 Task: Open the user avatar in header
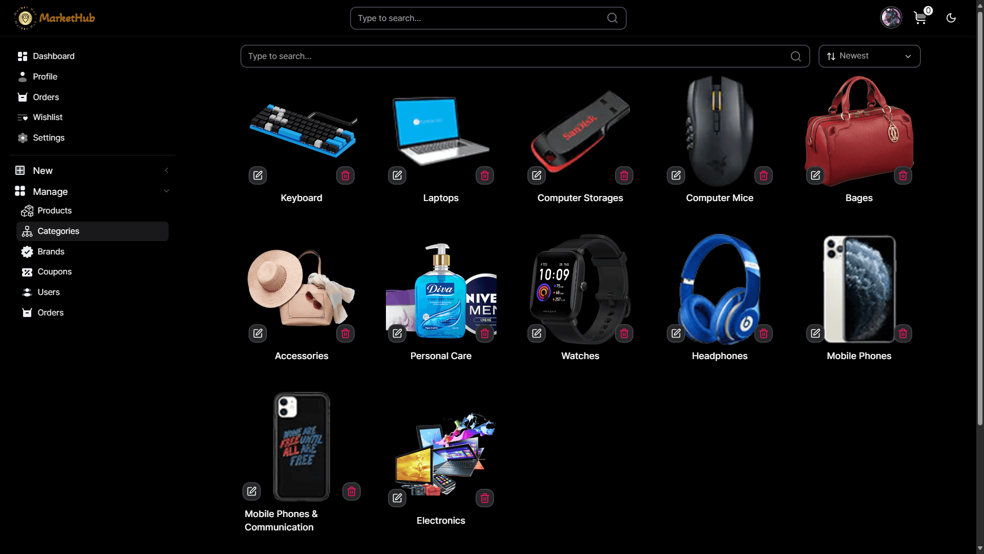click(x=891, y=18)
